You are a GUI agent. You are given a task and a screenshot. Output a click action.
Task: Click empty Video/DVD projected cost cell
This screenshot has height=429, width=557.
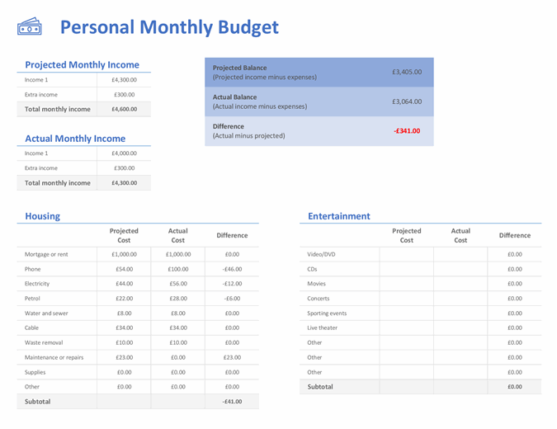click(x=406, y=254)
